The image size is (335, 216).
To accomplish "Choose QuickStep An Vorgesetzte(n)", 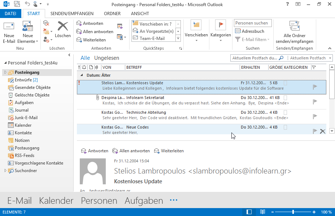I will (153, 31).
